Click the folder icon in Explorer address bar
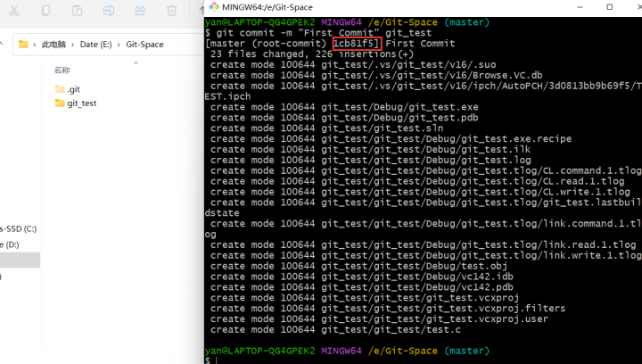This screenshot has width=642, height=364. (x=23, y=45)
